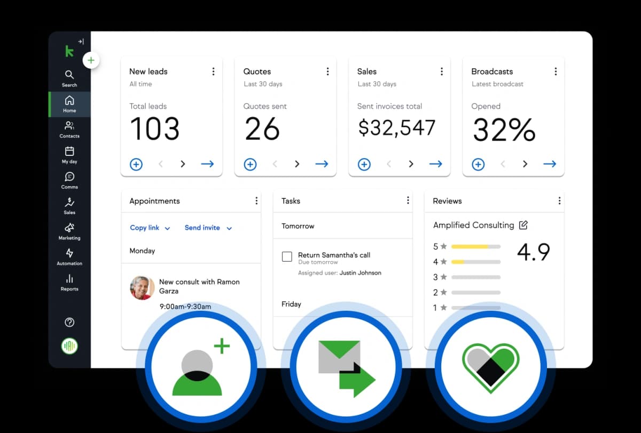Edit Amplified Consulting with the pencil icon
The width and height of the screenshot is (641, 433).
(x=523, y=225)
